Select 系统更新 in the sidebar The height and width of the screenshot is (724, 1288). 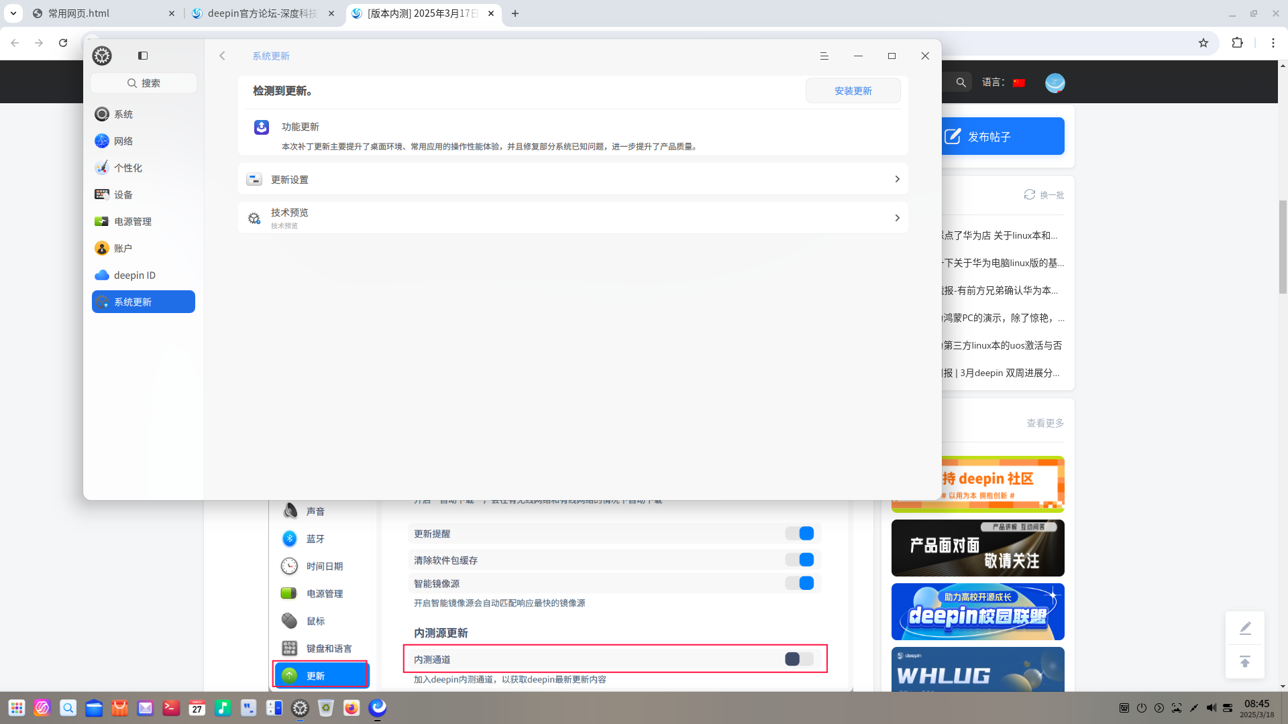pos(144,302)
